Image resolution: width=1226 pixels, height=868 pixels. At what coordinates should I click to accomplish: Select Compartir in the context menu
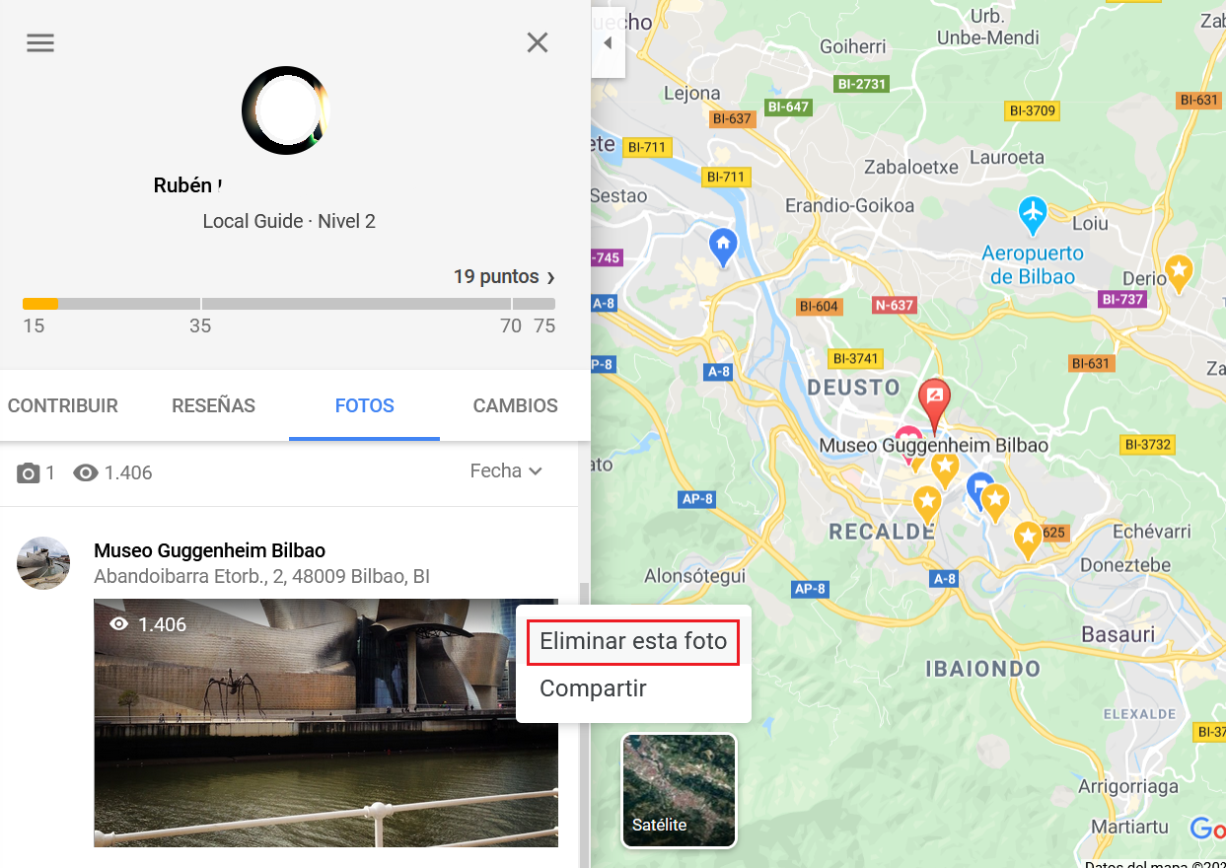[x=593, y=688]
